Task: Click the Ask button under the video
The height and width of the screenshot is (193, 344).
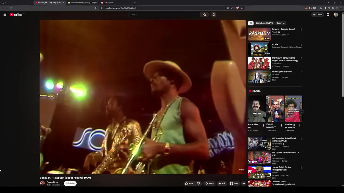Action: (222, 183)
